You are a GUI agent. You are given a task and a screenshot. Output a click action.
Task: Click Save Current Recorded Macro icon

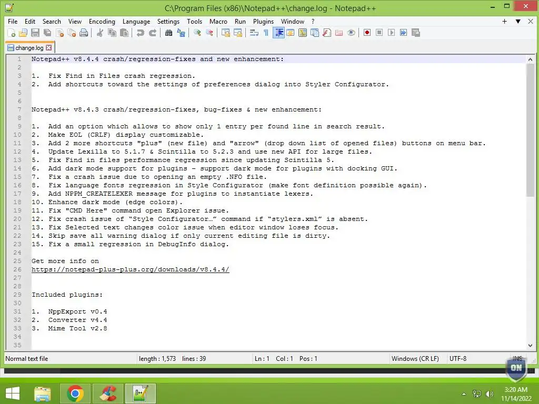coord(416,33)
